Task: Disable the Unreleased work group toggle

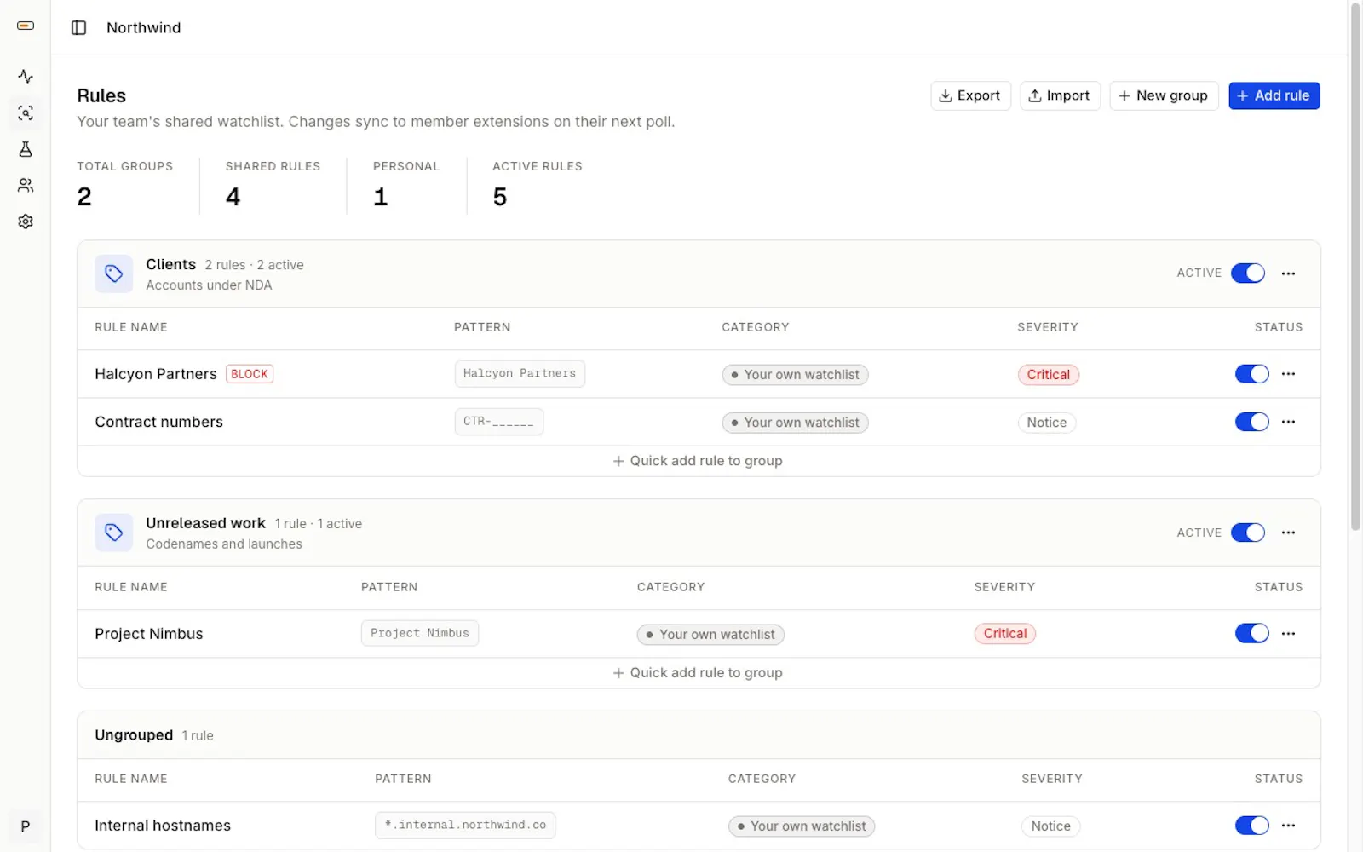Action: [1248, 532]
